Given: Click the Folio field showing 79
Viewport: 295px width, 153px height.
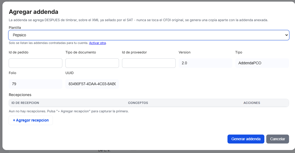Looking at the screenshot, I should coord(36,84).
